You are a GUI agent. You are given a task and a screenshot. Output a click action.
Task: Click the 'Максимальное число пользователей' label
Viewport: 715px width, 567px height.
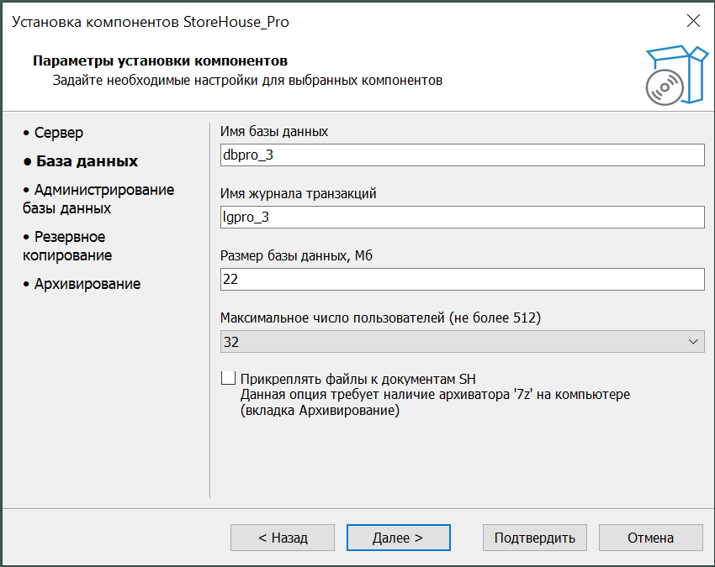point(380,318)
